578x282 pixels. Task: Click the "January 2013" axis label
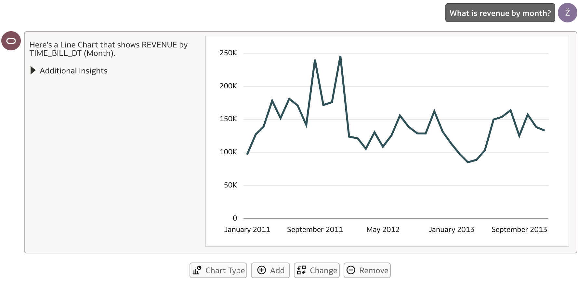(451, 230)
